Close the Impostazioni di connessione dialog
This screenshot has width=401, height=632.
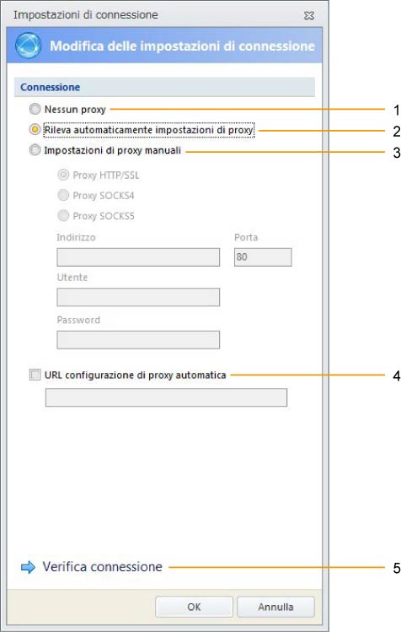[309, 15]
